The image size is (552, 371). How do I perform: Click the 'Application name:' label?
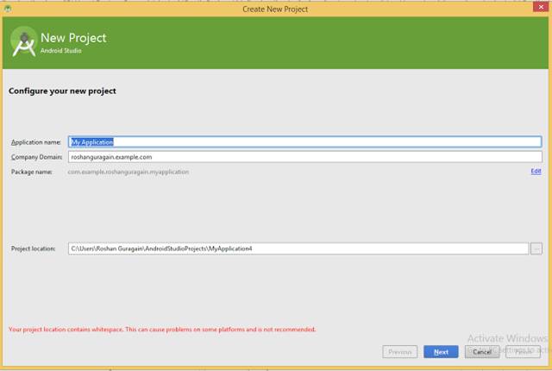click(x=36, y=142)
